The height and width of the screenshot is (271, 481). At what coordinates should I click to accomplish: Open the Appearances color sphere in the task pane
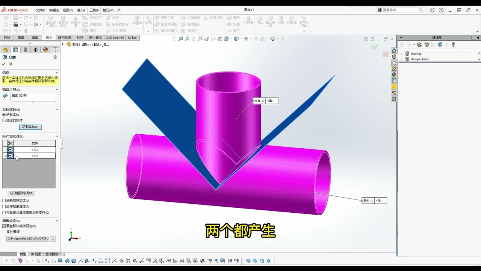pyautogui.click(x=394, y=75)
